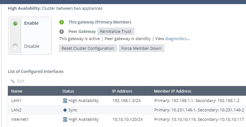Click the High Availability icon for Internet1
Screen dimensions: 246x127
65,119
